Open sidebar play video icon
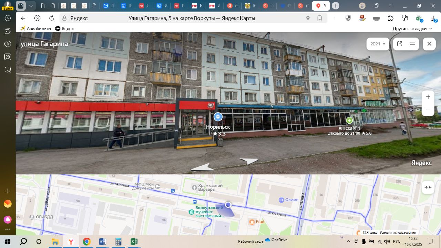The height and width of the screenshot is (248, 441). tap(8, 44)
